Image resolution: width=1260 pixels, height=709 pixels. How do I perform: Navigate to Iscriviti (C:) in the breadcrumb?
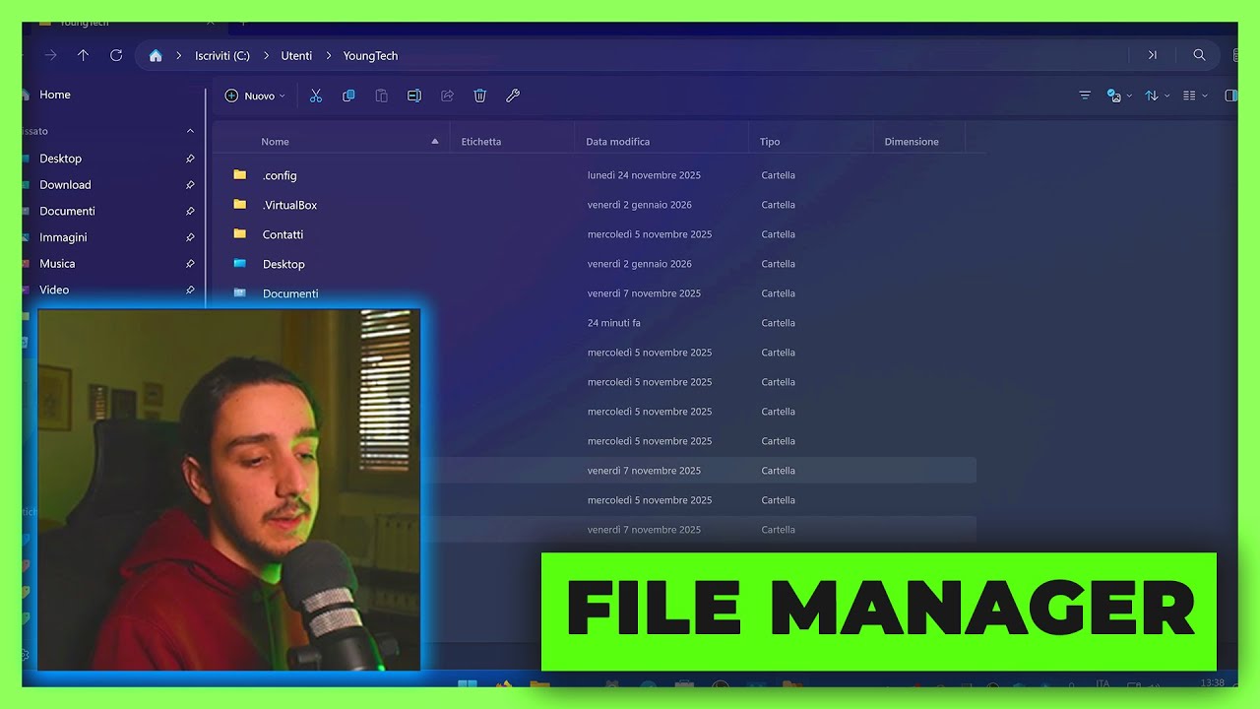(x=222, y=56)
